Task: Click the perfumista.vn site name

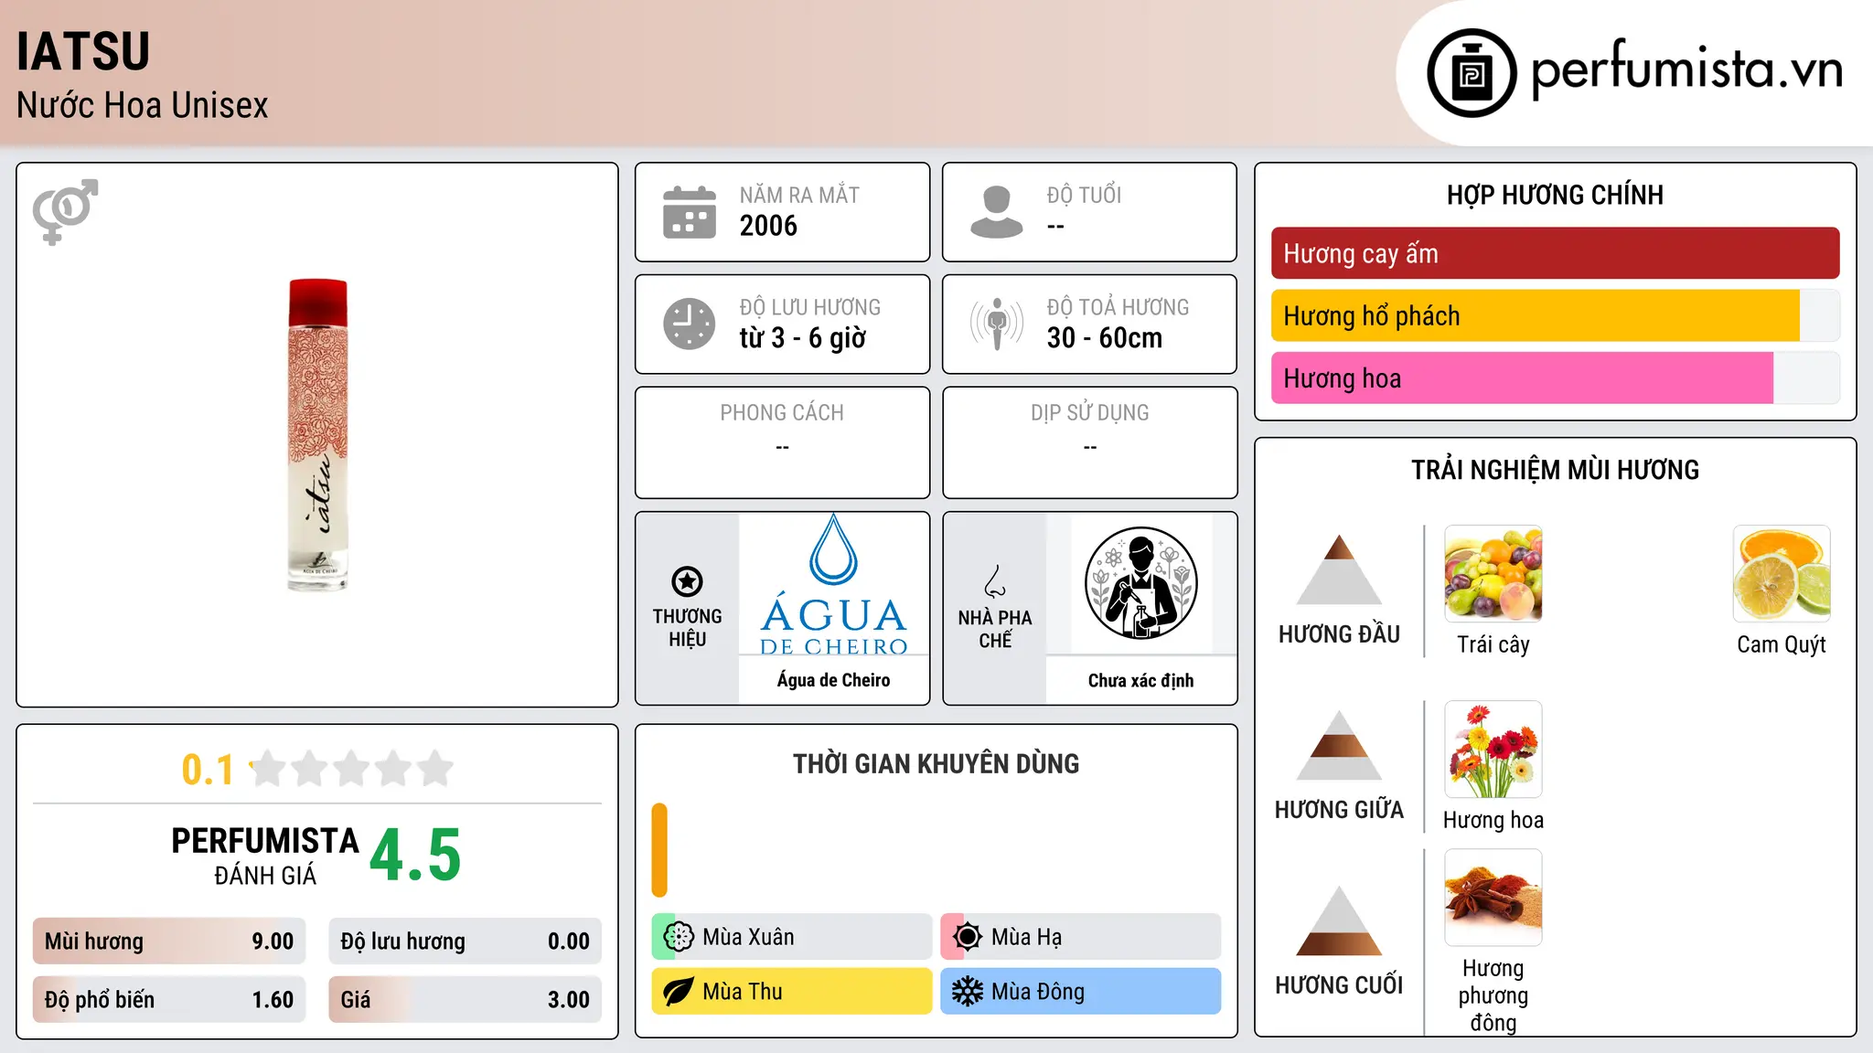Action: pyautogui.click(x=1686, y=69)
